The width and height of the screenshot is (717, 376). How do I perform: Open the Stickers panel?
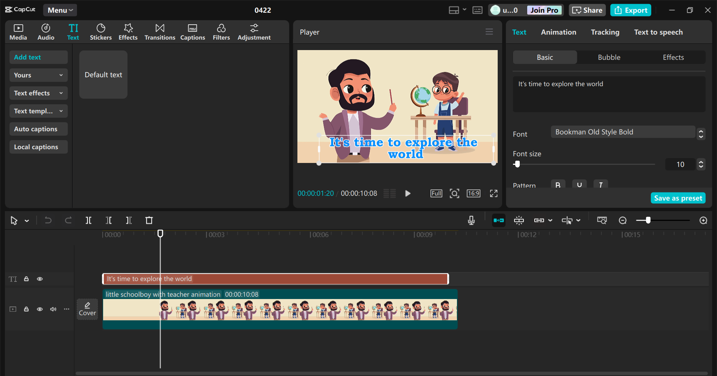pos(101,32)
